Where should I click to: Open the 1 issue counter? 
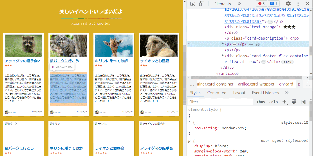click(274, 4)
